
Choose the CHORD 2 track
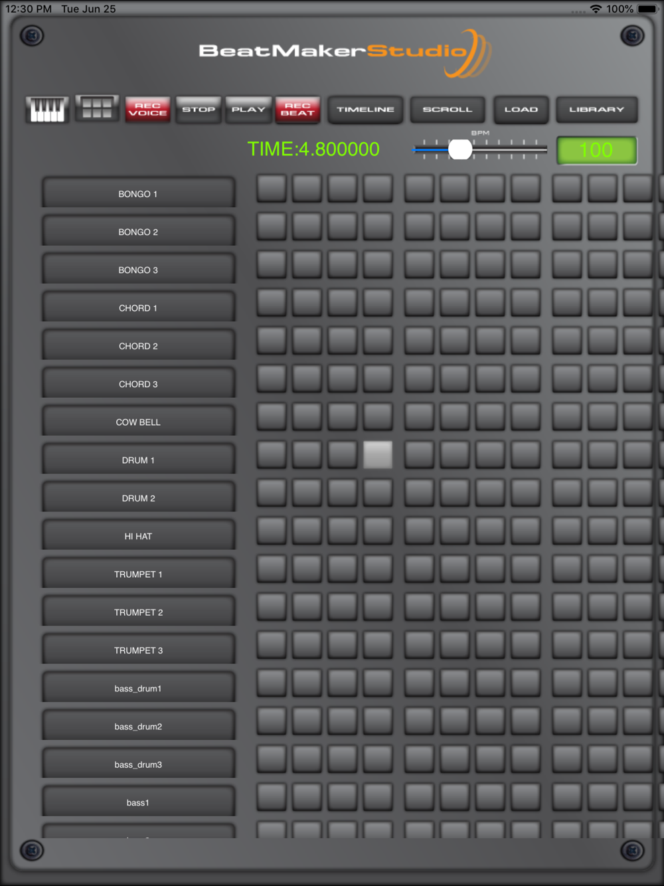pyautogui.click(x=138, y=345)
